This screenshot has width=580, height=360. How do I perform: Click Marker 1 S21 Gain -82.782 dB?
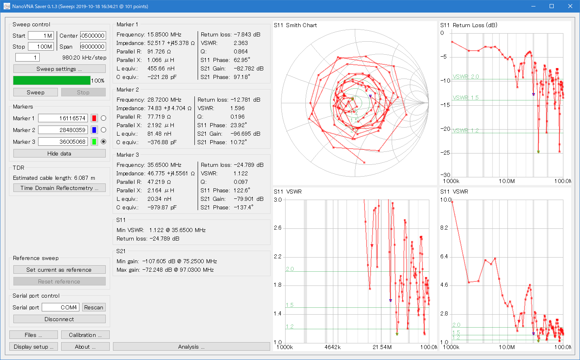pyautogui.click(x=249, y=68)
